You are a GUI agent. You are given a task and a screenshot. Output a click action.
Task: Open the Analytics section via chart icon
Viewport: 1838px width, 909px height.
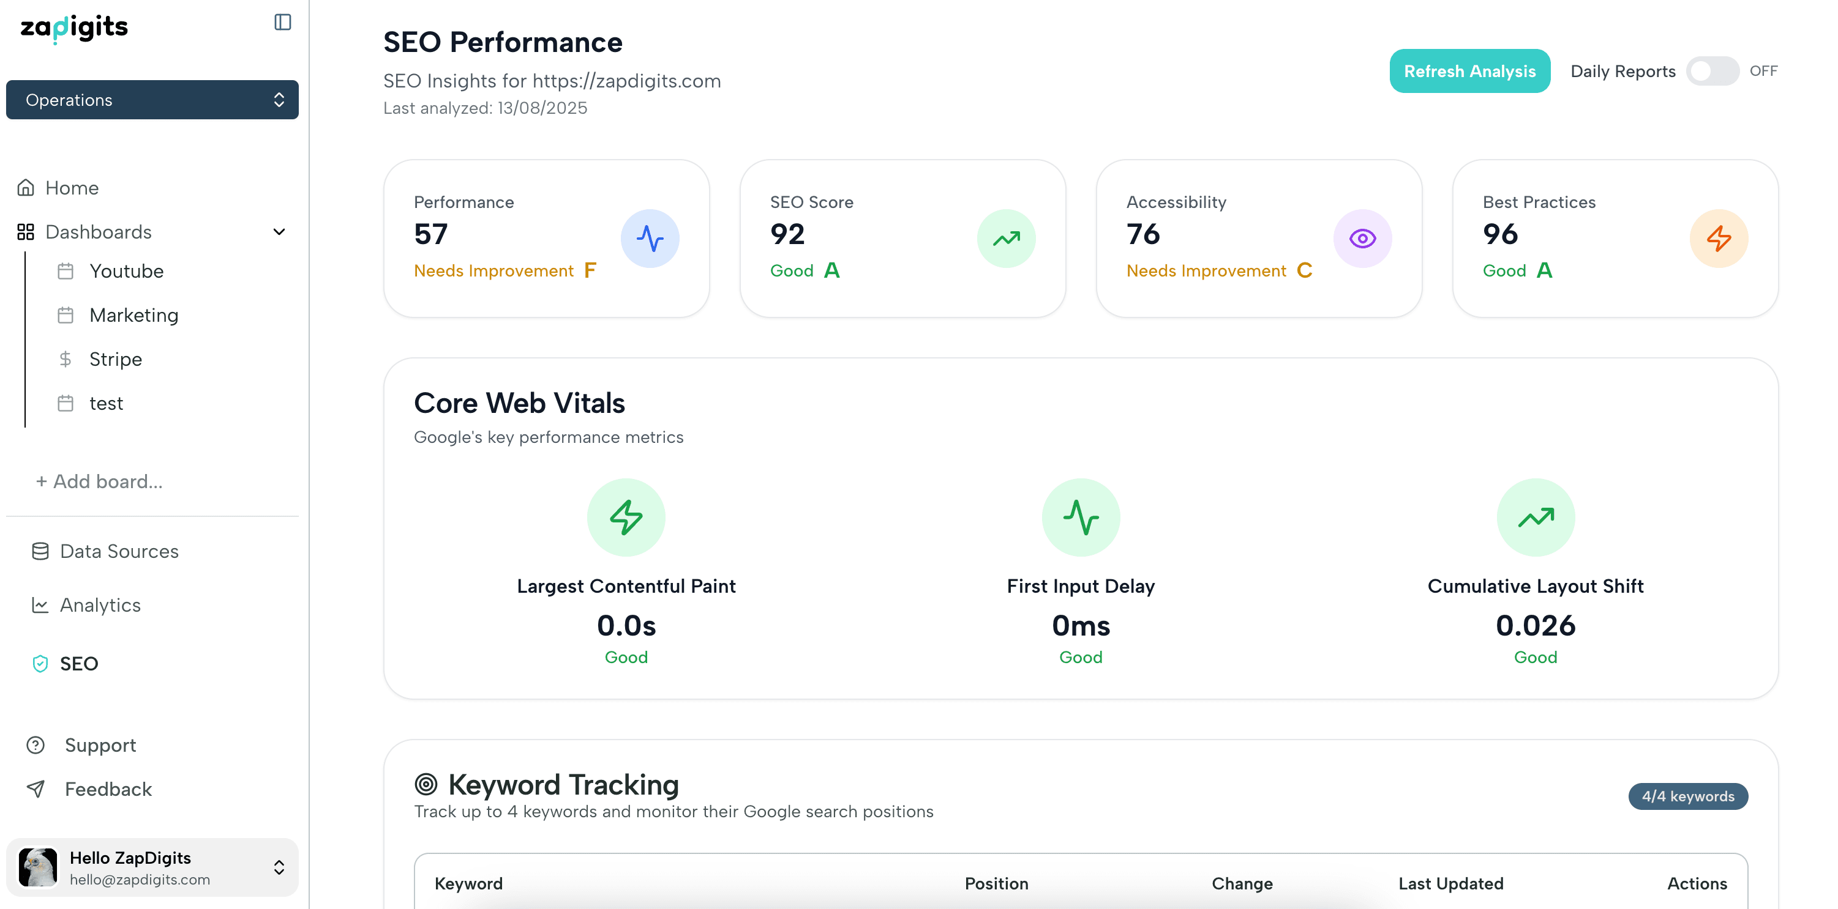(x=39, y=604)
